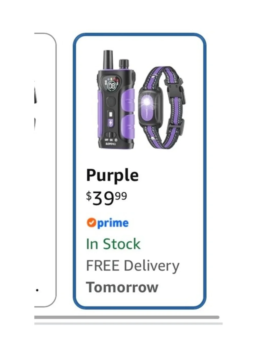
Task: Click the Tomorrow delivery date
Action: pos(122,287)
